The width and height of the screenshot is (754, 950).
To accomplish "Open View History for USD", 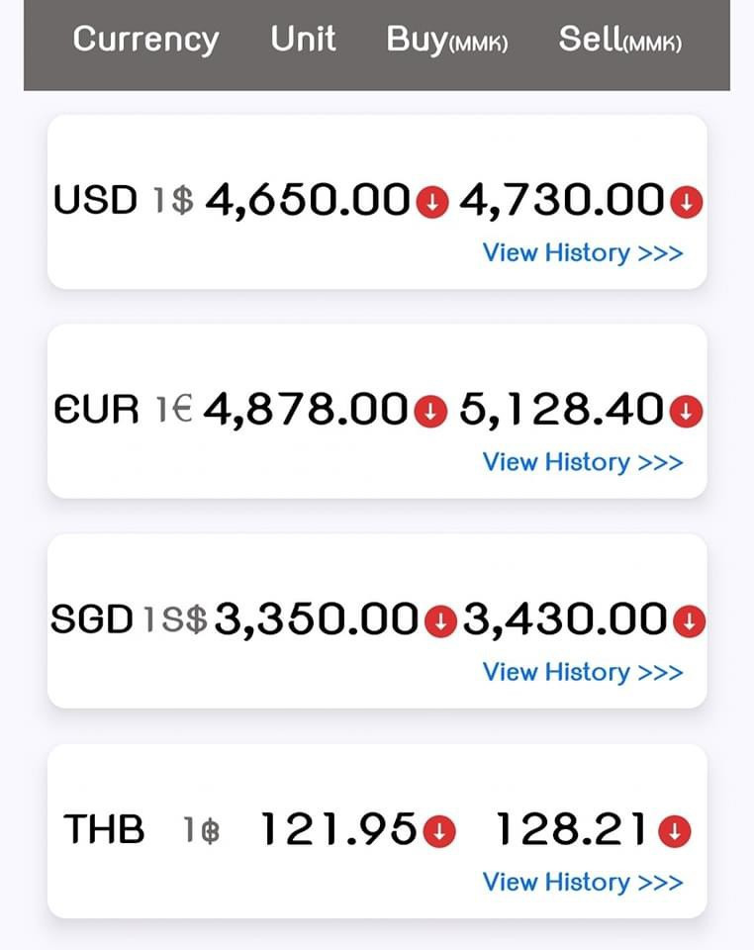I will coord(582,252).
